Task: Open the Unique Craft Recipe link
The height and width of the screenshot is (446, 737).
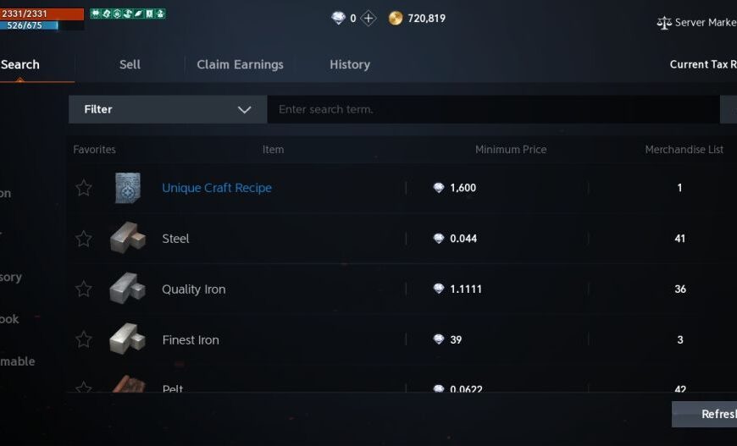Action: pos(217,188)
